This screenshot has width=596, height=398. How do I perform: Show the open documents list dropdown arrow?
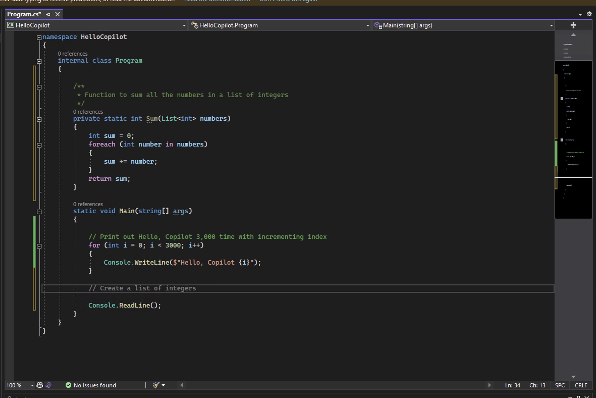pyautogui.click(x=580, y=14)
